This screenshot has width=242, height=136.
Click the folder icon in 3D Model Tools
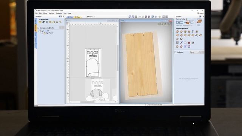coord(40,22)
